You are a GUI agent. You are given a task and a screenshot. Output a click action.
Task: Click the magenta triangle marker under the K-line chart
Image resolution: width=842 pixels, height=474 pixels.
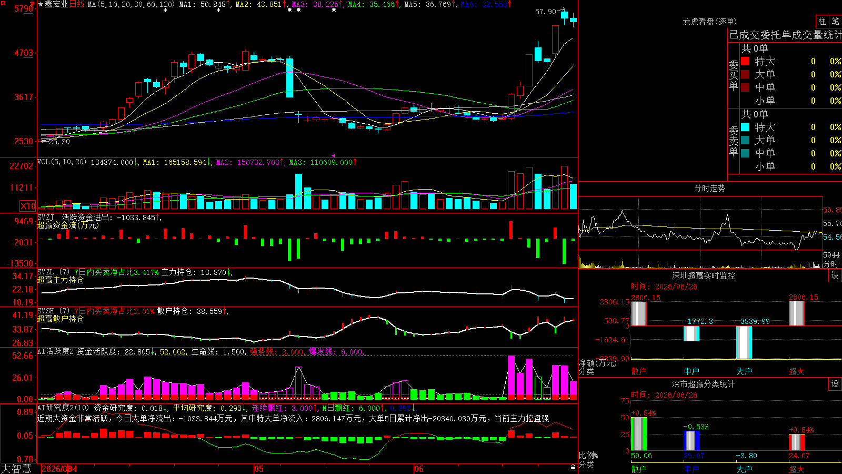333,156
